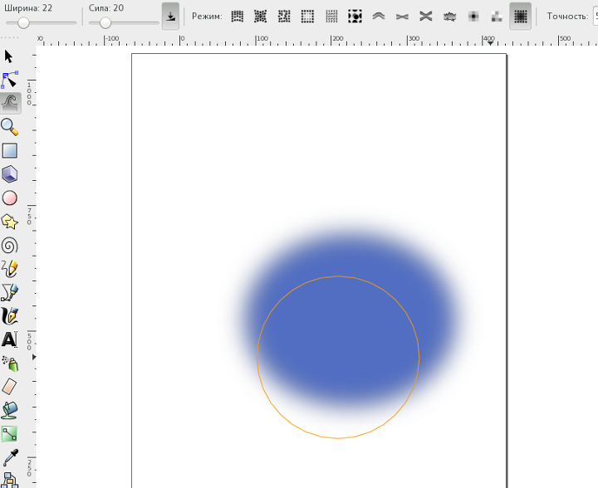The height and width of the screenshot is (488, 598).
Task: Enable tweak Attract/repel paths mode
Action: coord(425,17)
